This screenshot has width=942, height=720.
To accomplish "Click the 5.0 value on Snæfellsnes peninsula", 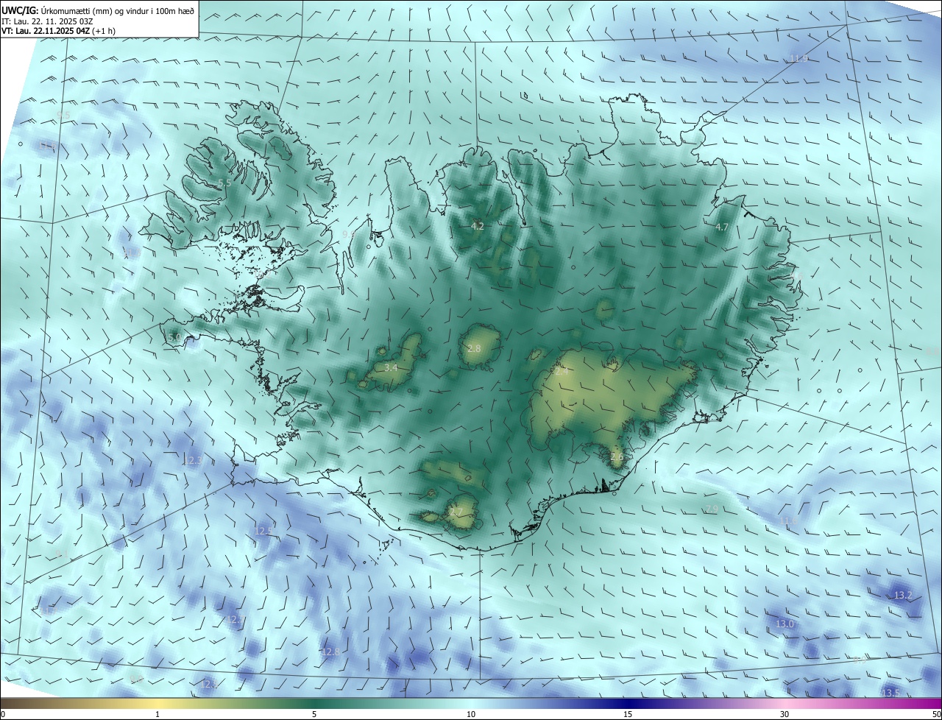I will coord(174,337).
